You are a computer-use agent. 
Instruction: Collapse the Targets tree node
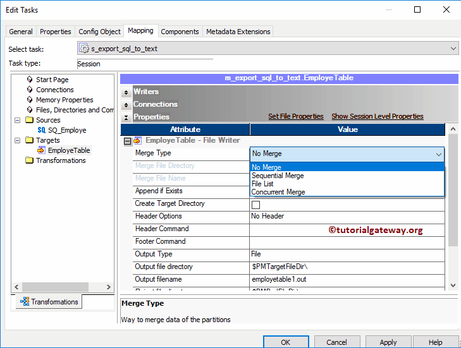click(x=17, y=140)
